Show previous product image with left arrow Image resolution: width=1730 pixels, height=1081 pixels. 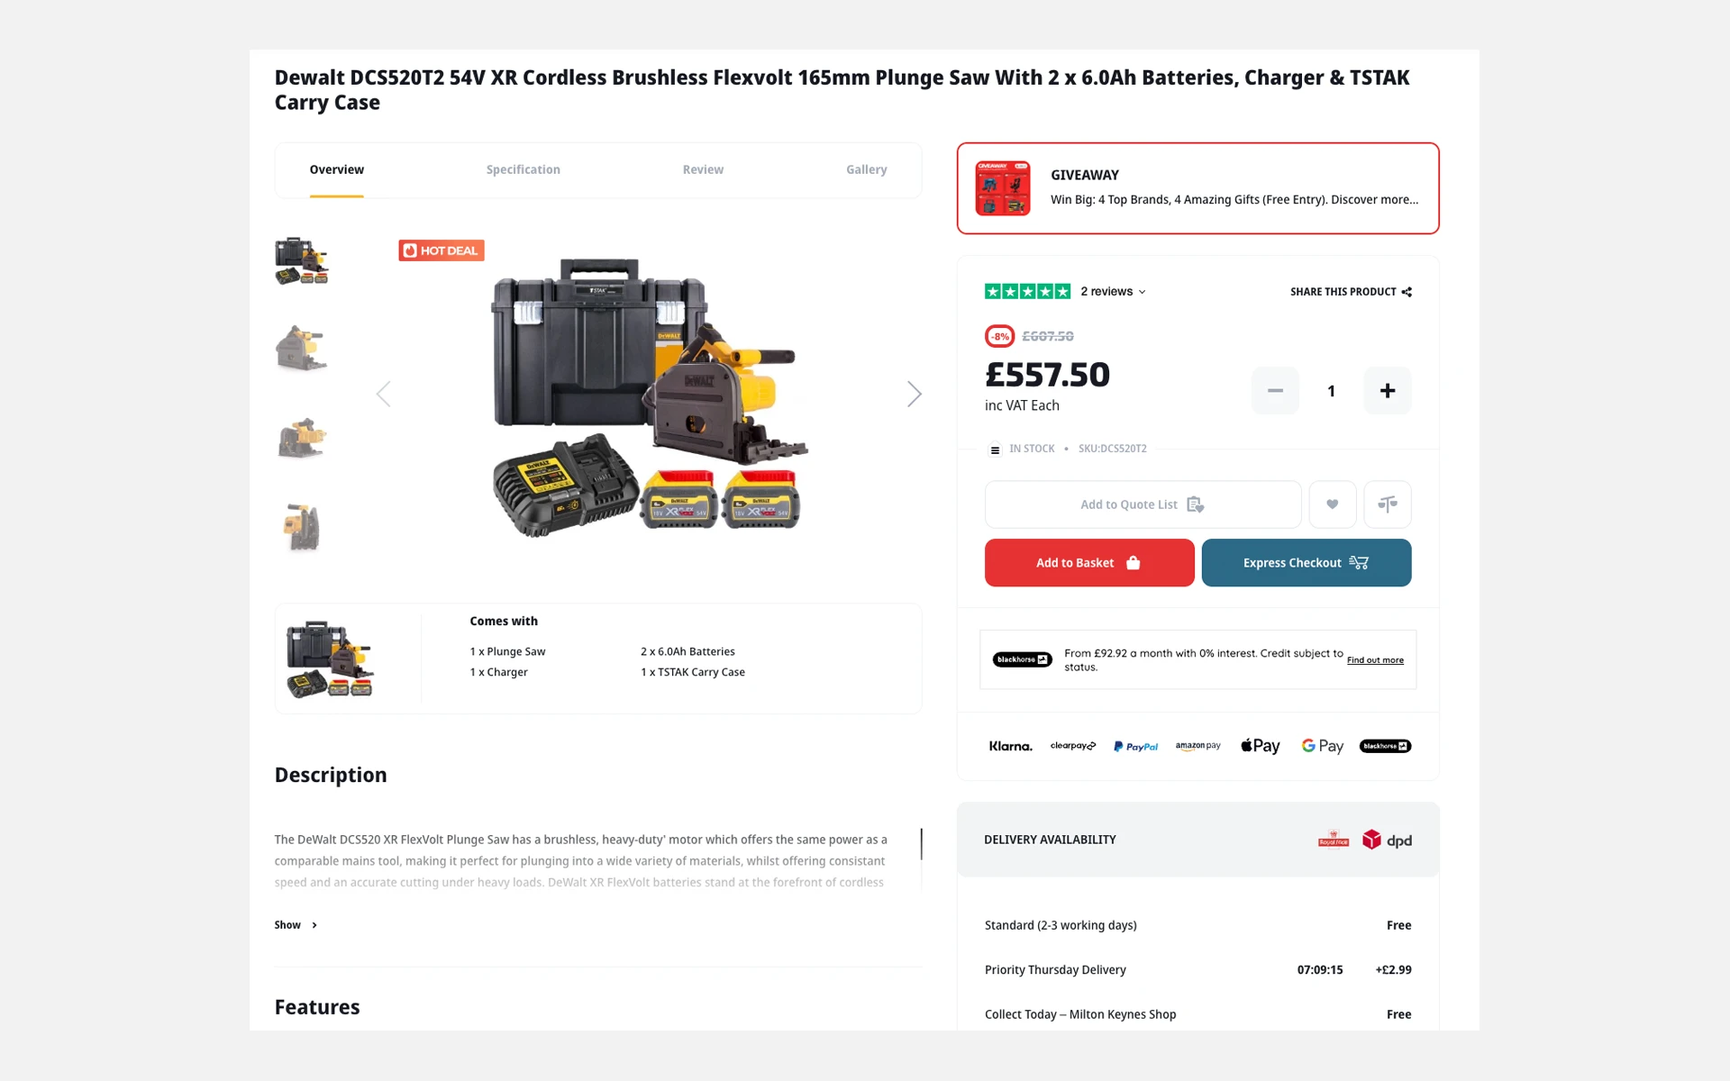(384, 394)
